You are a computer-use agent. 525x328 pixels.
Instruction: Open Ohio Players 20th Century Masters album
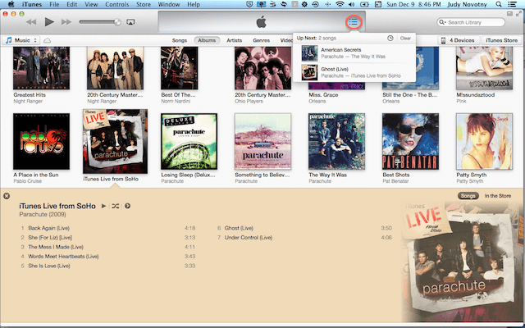point(262,68)
